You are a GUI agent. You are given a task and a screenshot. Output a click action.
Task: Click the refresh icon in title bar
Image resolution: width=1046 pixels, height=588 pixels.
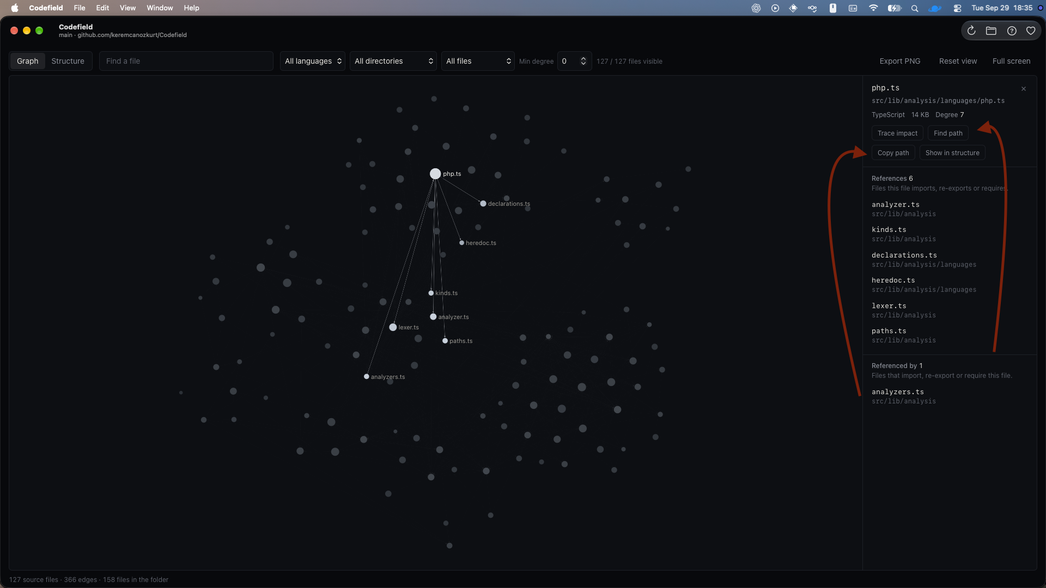971,31
